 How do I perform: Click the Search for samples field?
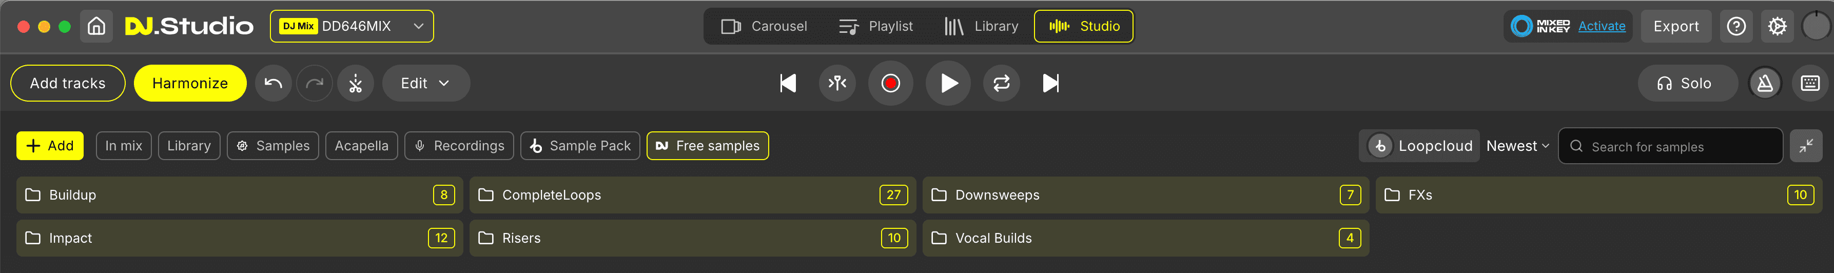pos(1670,146)
